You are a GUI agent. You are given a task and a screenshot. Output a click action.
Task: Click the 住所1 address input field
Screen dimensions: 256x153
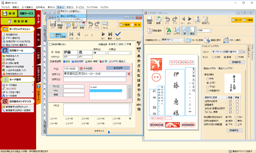[x=94, y=74]
